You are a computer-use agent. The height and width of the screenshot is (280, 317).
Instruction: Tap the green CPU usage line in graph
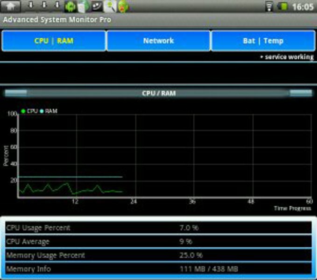point(70,189)
